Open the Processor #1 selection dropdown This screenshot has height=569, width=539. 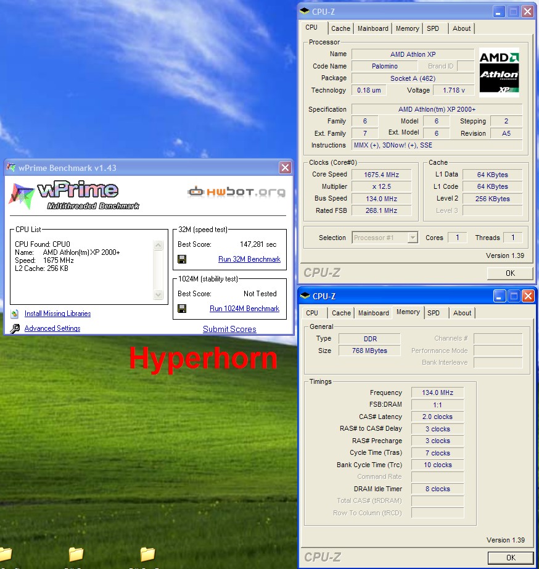413,238
